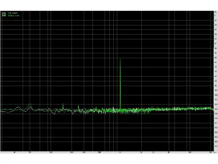This screenshot has height=164, width=218.
Task: Select the green Right channel legend label
Action: 14,15
